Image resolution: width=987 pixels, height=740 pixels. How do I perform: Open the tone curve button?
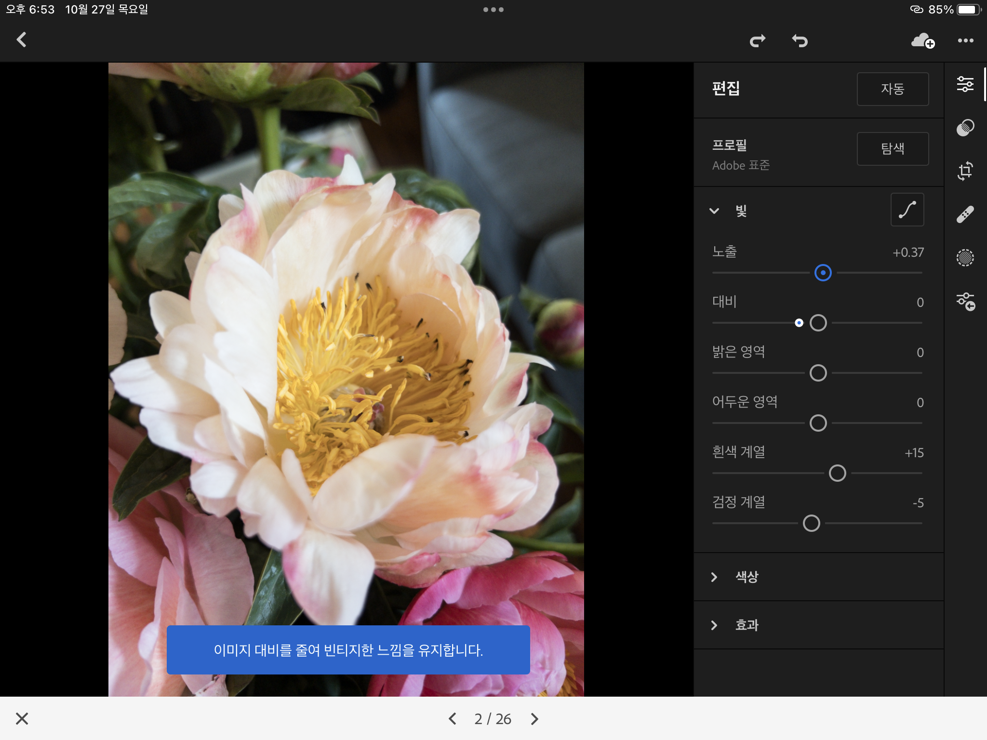(x=907, y=210)
